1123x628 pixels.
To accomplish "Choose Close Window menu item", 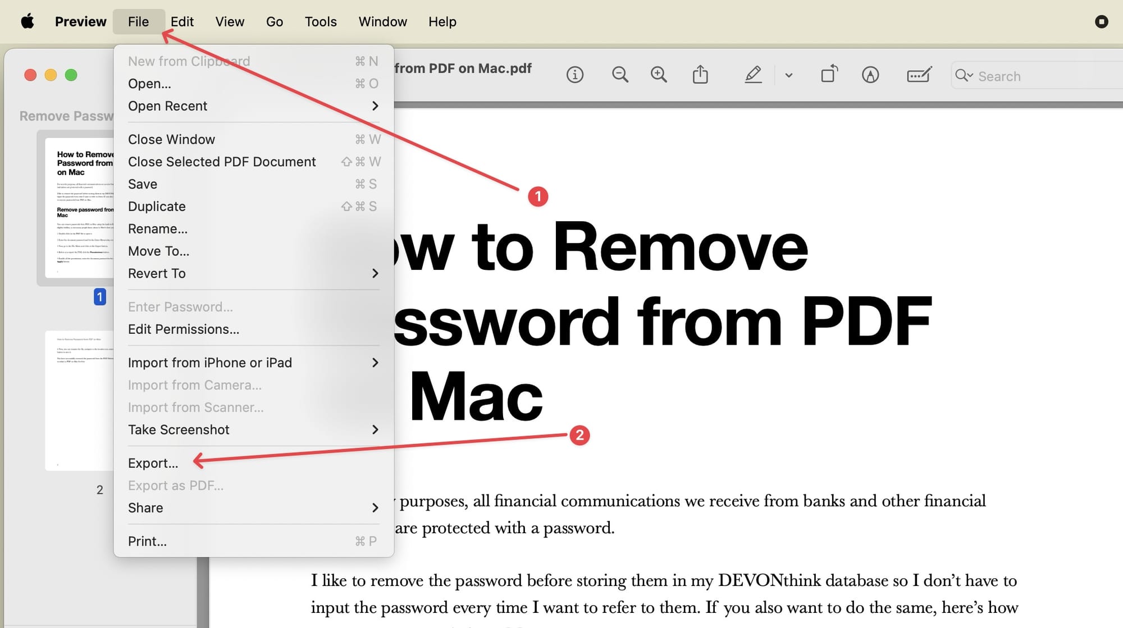I will [x=253, y=139].
